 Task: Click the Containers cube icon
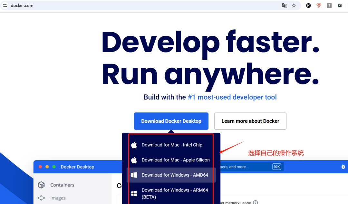coord(41,185)
